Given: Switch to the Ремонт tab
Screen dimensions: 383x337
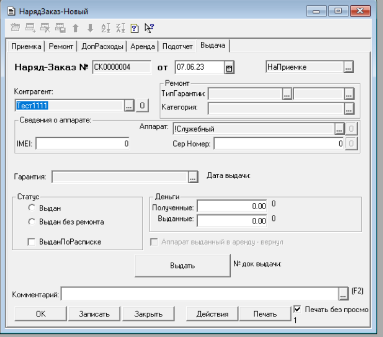Looking at the screenshot, I should (x=61, y=46).
